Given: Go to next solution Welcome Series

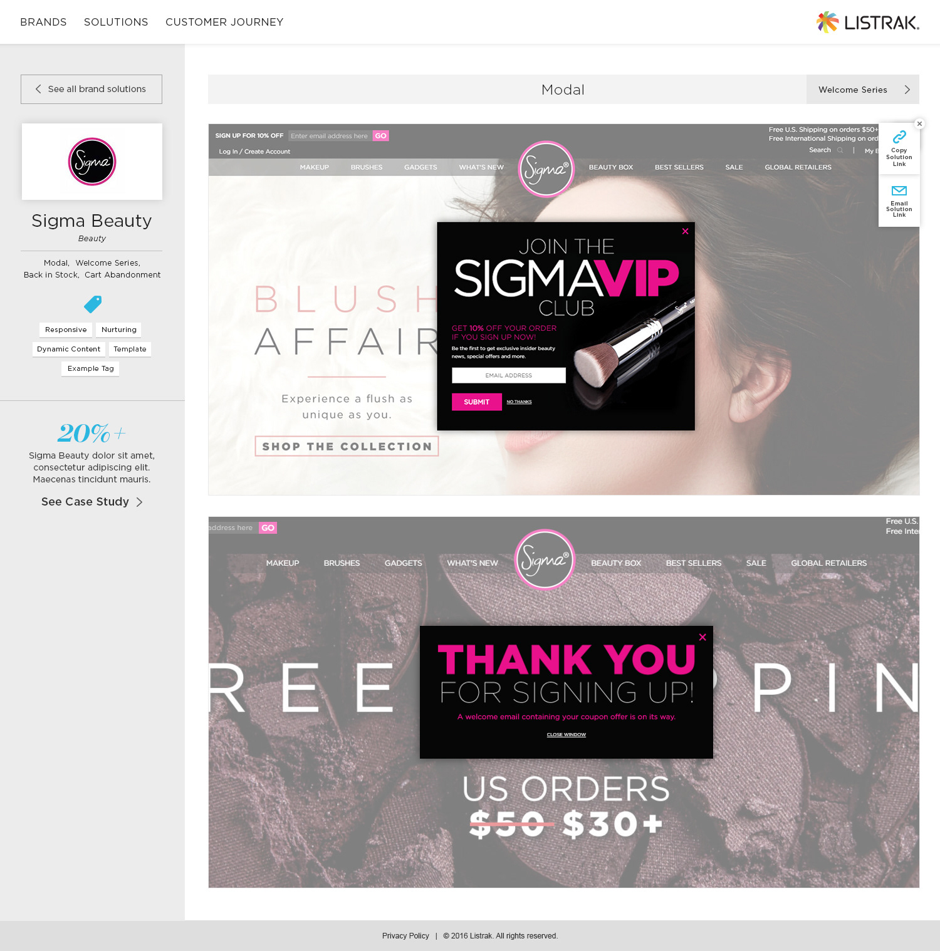Looking at the screenshot, I should coord(863,90).
